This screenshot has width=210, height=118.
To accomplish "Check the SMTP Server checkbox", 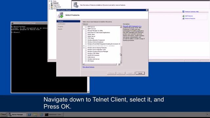I will click(86, 27).
